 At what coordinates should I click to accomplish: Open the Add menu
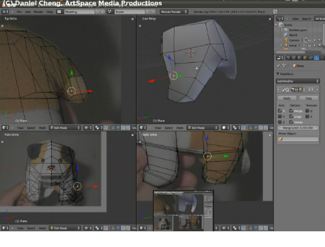(x=28, y=12)
